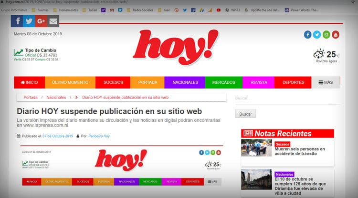
Task: Click the 25 °C temperature reading
Action: [x=333, y=54]
